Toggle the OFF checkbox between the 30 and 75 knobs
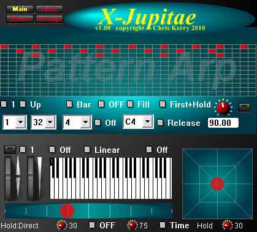 coord(92,225)
